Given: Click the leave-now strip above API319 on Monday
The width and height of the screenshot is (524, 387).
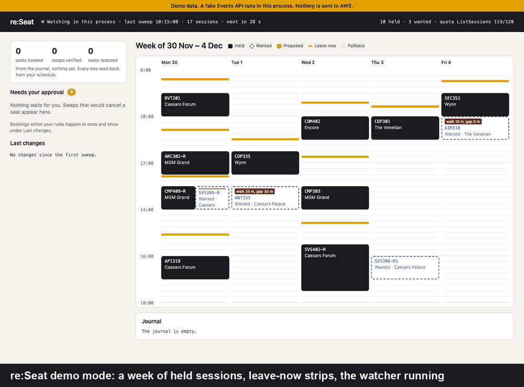Looking at the screenshot, I should (195, 234).
